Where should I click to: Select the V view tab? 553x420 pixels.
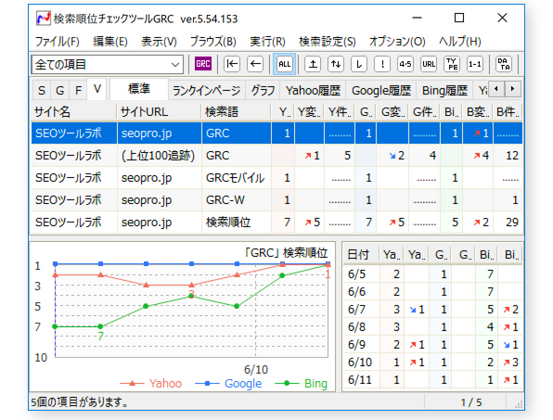pos(97,89)
